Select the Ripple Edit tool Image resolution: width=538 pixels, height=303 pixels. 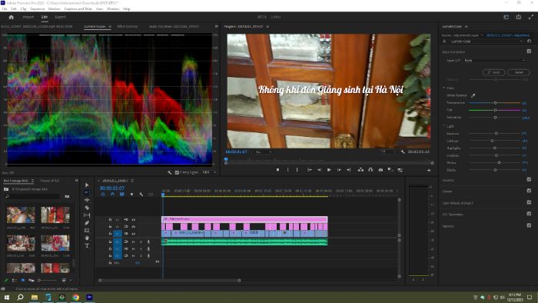[x=87, y=200]
